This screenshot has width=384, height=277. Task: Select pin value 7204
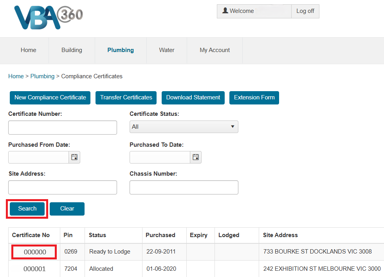[x=71, y=269]
